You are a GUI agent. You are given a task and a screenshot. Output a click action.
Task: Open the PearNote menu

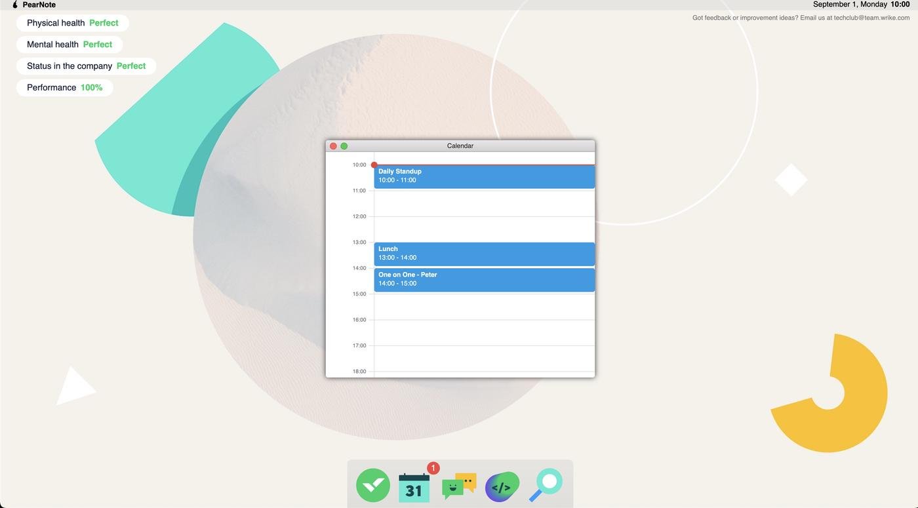pos(39,5)
